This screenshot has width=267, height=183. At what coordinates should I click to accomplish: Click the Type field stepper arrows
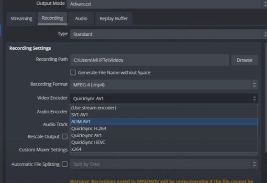(265, 34)
